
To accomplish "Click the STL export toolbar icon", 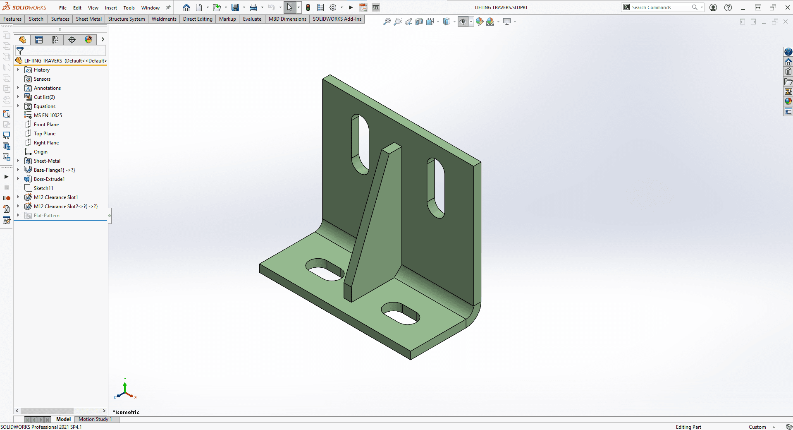I will tap(376, 7).
